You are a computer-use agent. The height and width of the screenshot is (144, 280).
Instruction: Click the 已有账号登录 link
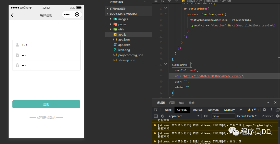point(46,117)
